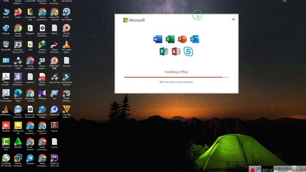The image size is (306, 172).
Task: Select the Firefox desktop shortcut
Action: click(x=18, y=13)
